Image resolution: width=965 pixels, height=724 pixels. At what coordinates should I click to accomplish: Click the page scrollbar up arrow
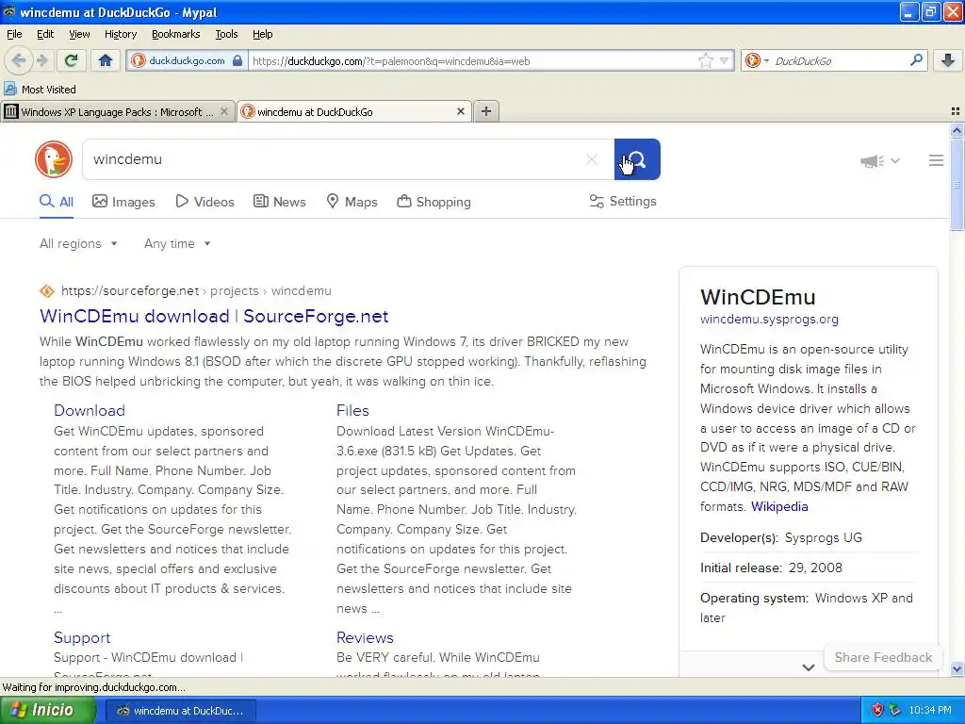click(x=957, y=130)
